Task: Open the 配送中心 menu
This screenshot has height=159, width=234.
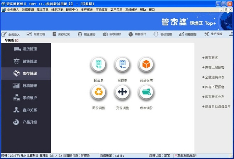Action: (72, 10)
